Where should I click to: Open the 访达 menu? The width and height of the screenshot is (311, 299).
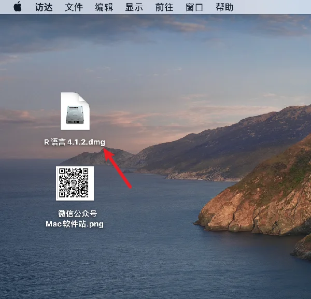click(44, 7)
